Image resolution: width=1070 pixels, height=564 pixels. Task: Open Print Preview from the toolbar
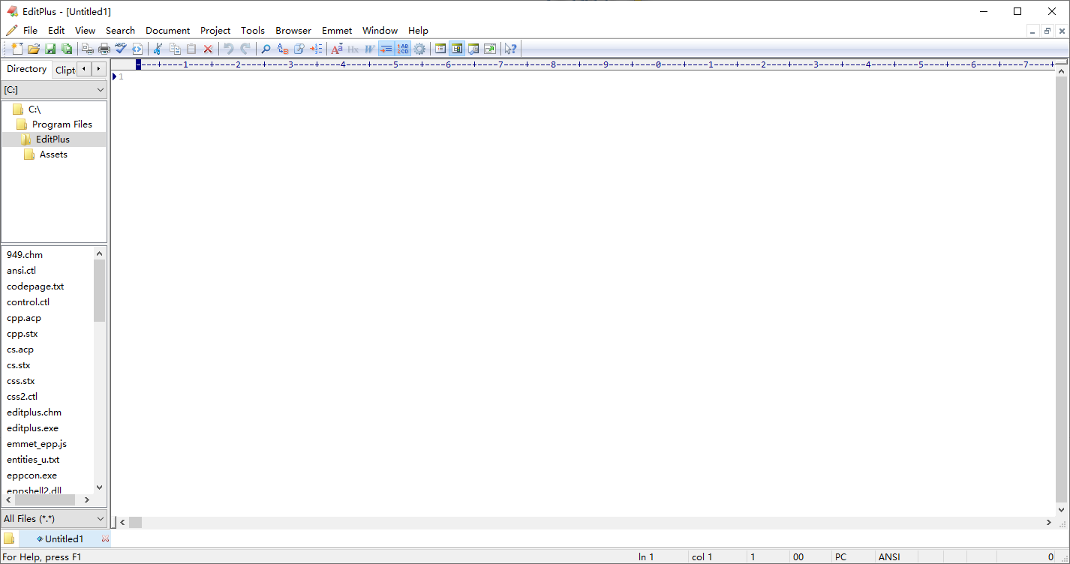click(x=88, y=49)
